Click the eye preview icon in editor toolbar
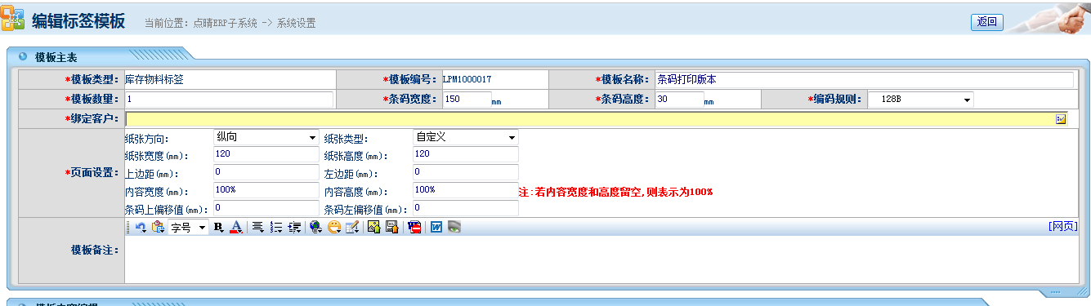1091x306 pixels. point(454,228)
